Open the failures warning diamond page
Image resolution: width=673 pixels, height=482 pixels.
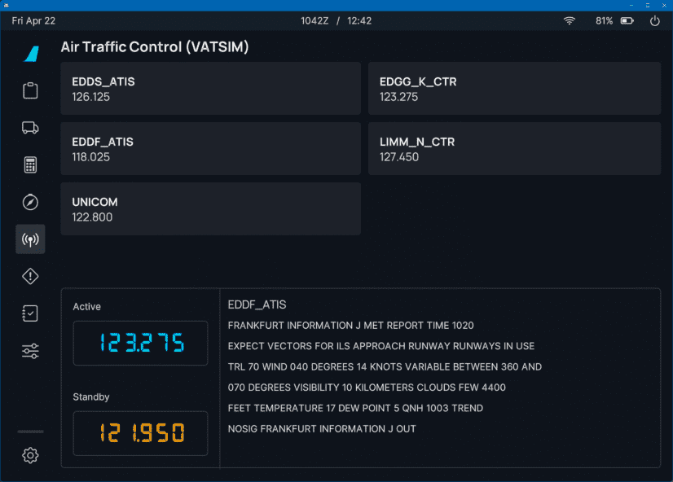pos(30,276)
